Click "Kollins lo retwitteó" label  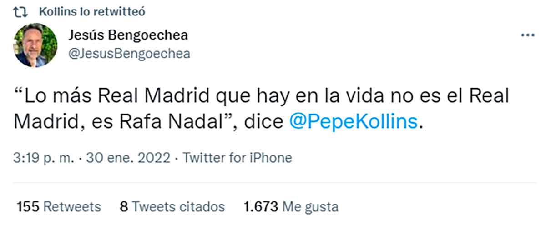pos(92,12)
